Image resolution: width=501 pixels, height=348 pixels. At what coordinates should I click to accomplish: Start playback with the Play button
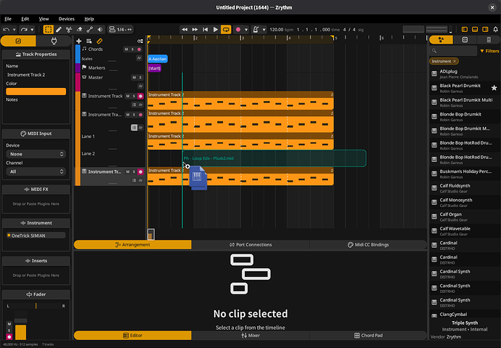(x=216, y=29)
